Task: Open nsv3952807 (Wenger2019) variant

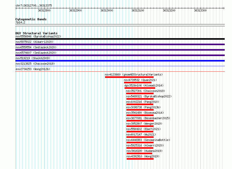Action: tap(144, 124)
